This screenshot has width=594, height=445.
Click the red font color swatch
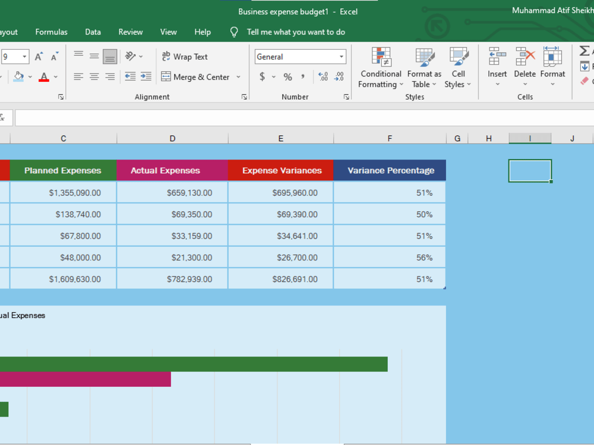click(44, 80)
